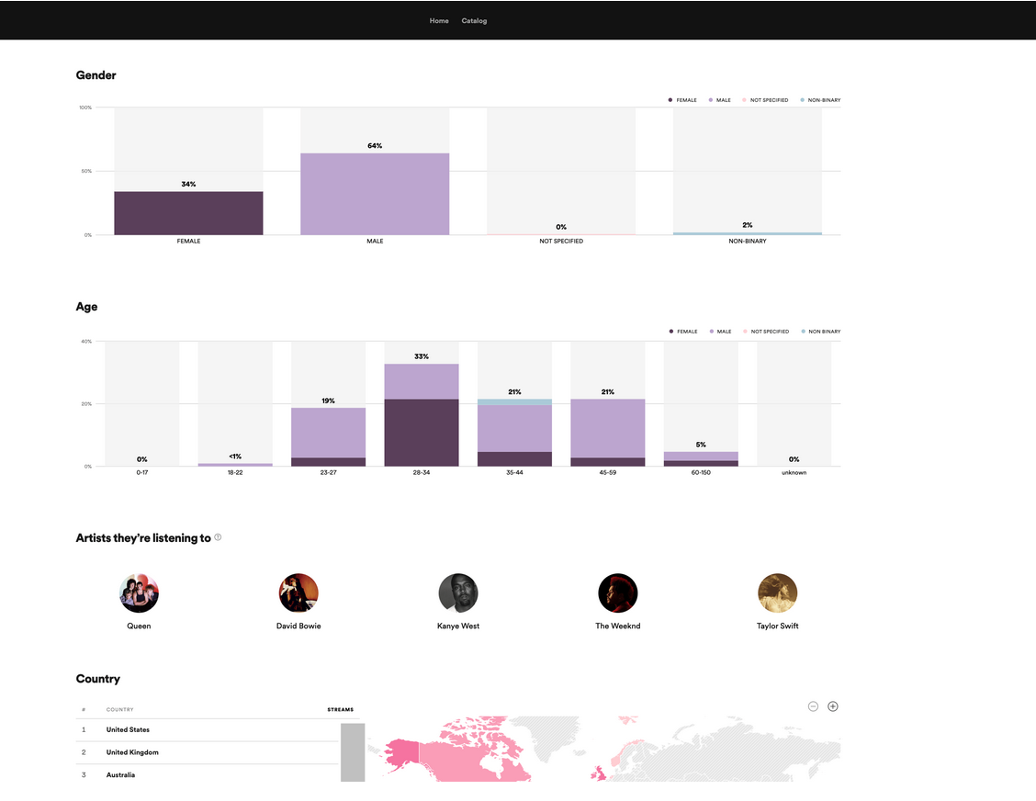Zoom out the country map
This screenshot has width=1036, height=801.
point(813,706)
